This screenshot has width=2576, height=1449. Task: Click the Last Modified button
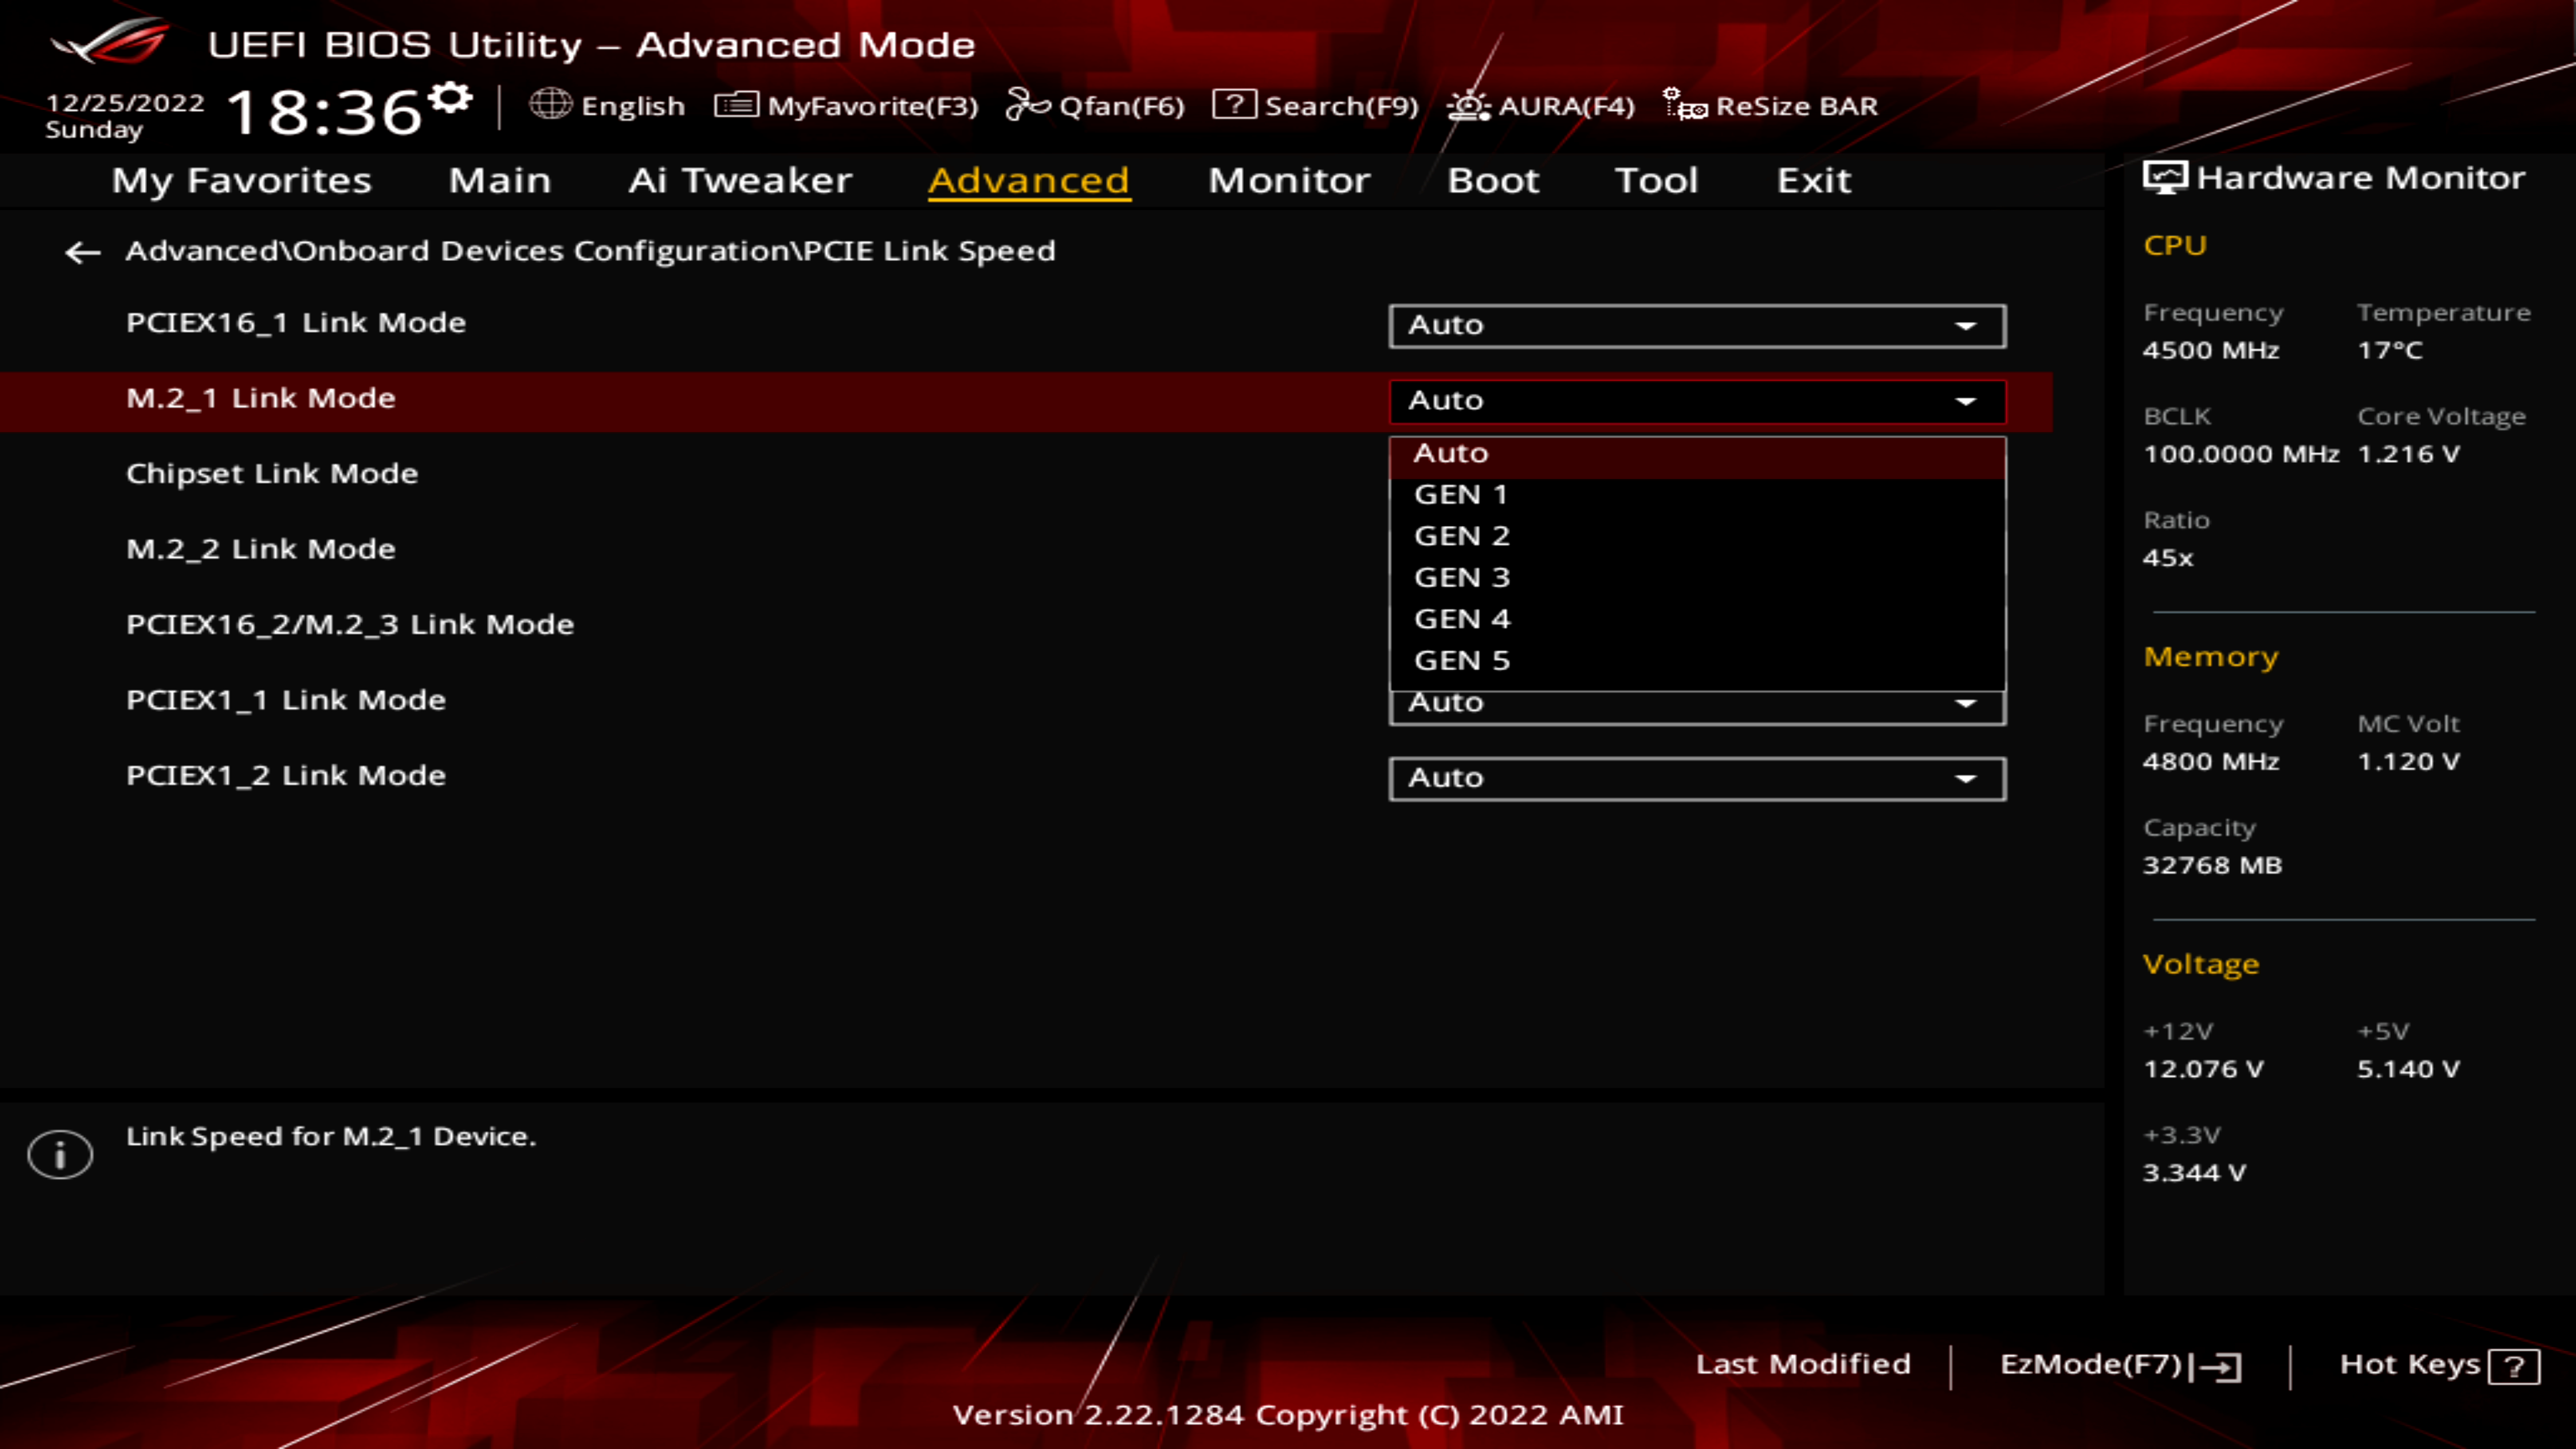[x=1803, y=1364]
